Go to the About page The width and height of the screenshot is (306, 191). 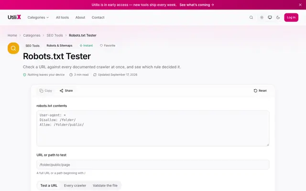(80, 17)
